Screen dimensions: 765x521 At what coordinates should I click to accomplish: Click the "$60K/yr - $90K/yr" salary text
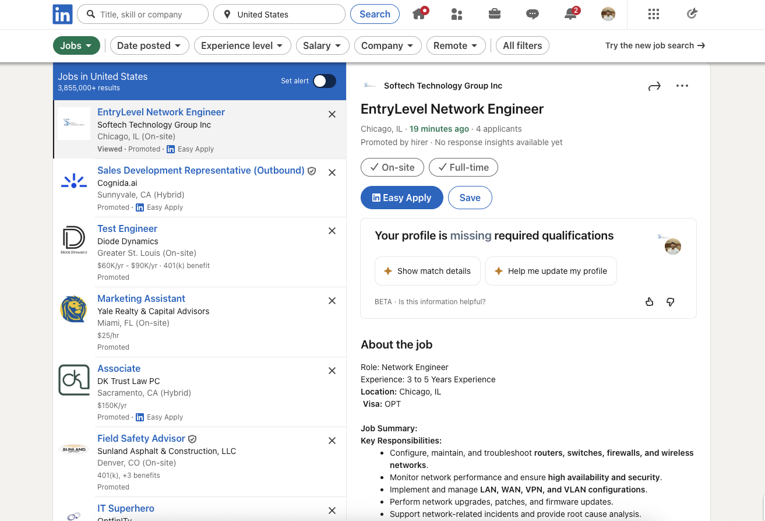tap(128, 265)
